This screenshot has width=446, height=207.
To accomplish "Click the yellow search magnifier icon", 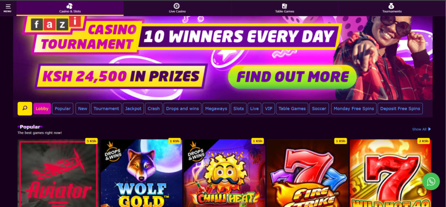I will (25, 108).
